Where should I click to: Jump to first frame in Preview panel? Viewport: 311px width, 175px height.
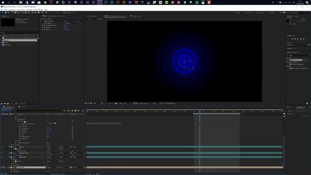click(292, 39)
